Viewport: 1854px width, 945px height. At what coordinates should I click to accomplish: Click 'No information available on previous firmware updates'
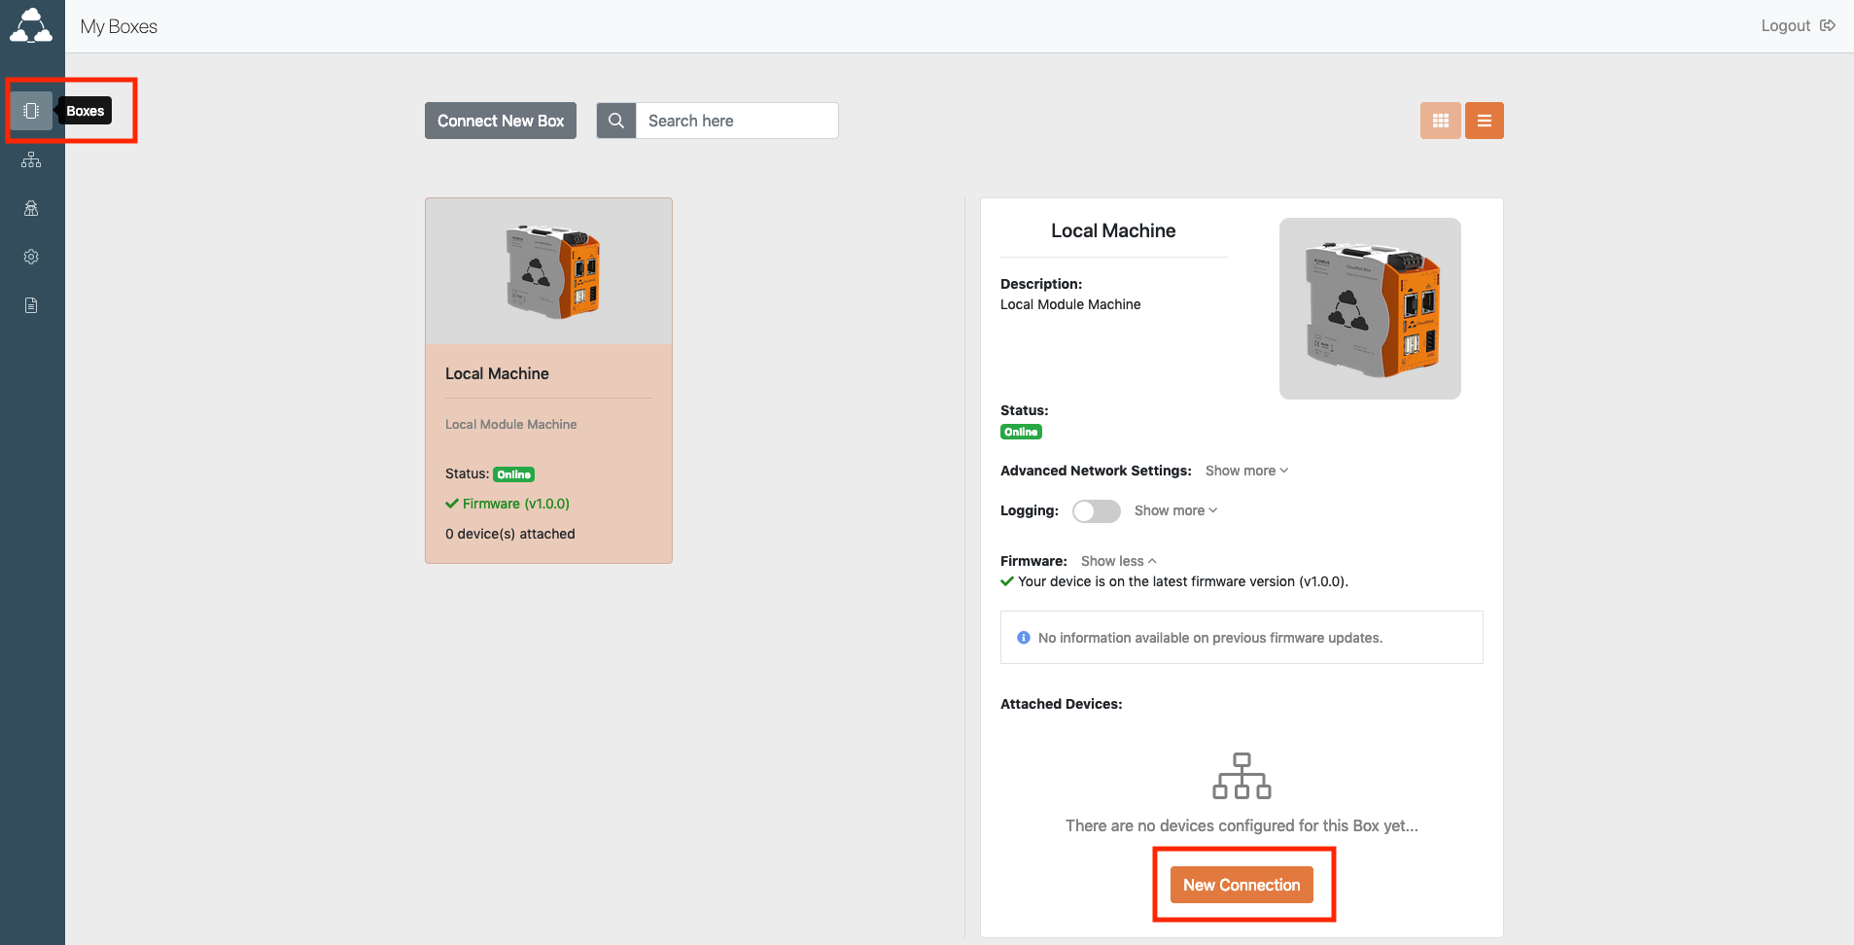[1210, 638]
